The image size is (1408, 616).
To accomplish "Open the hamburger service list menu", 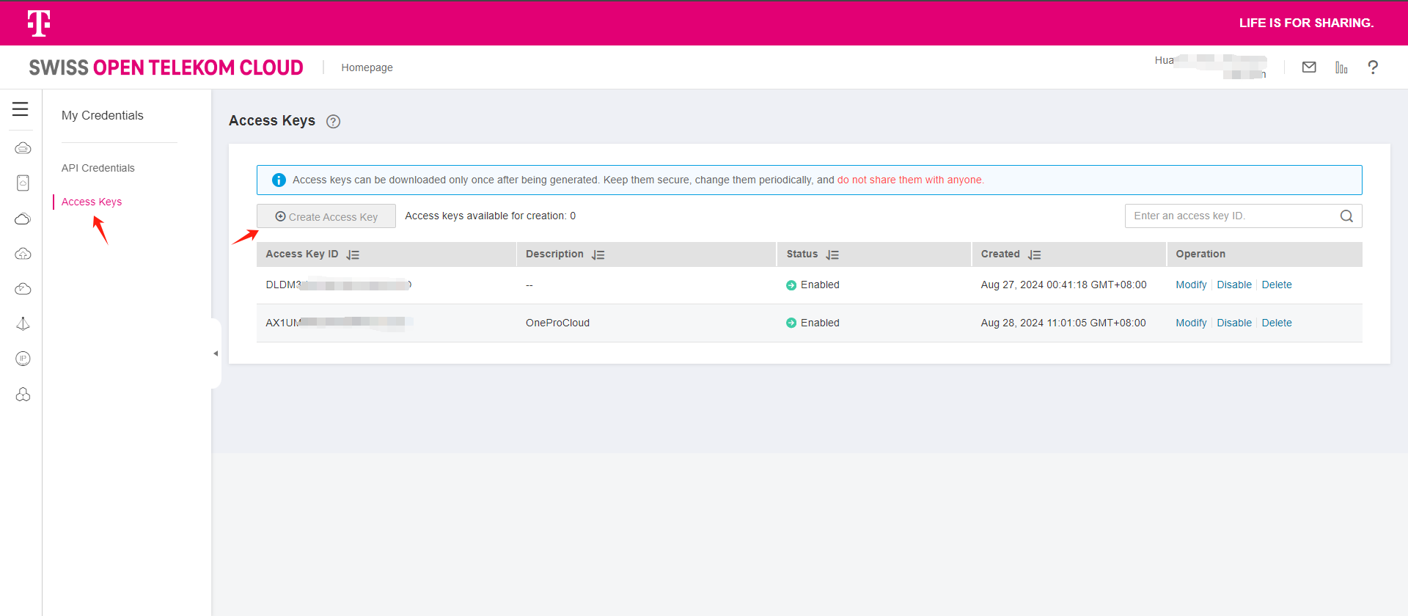I will pyautogui.click(x=21, y=109).
